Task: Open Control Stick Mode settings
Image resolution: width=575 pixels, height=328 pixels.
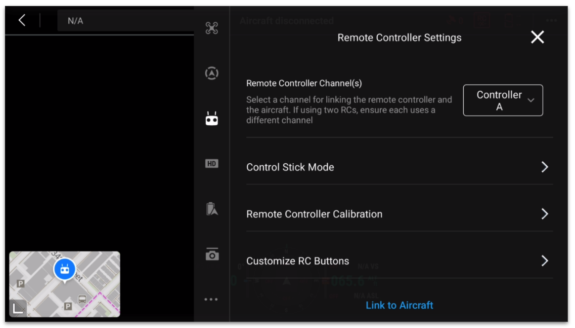Action: click(399, 167)
